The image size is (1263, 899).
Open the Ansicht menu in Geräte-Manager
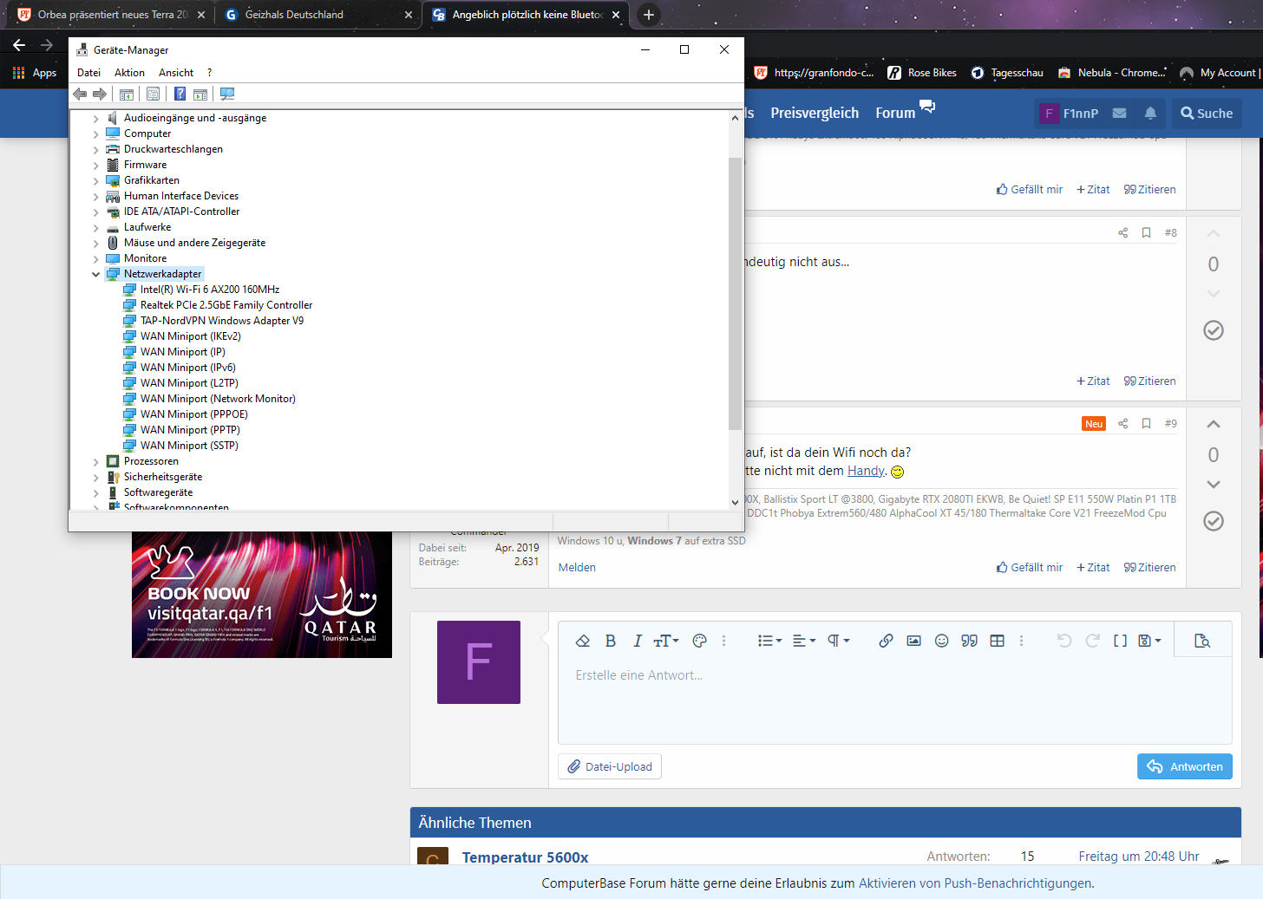(175, 72)
